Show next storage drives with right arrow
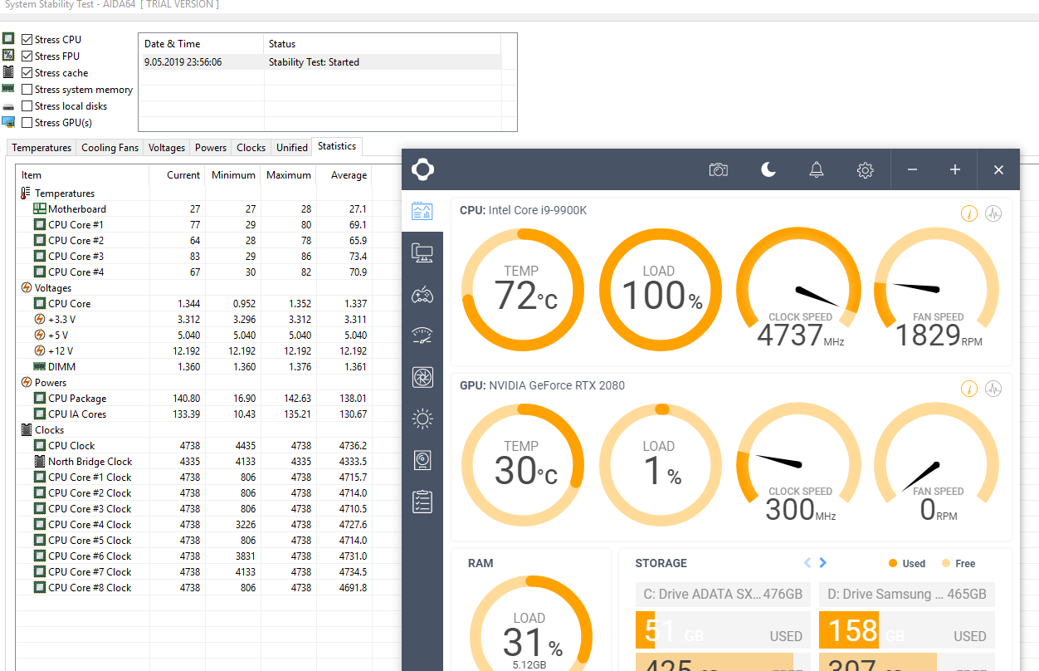1039x671 pixels. point(822,563)
